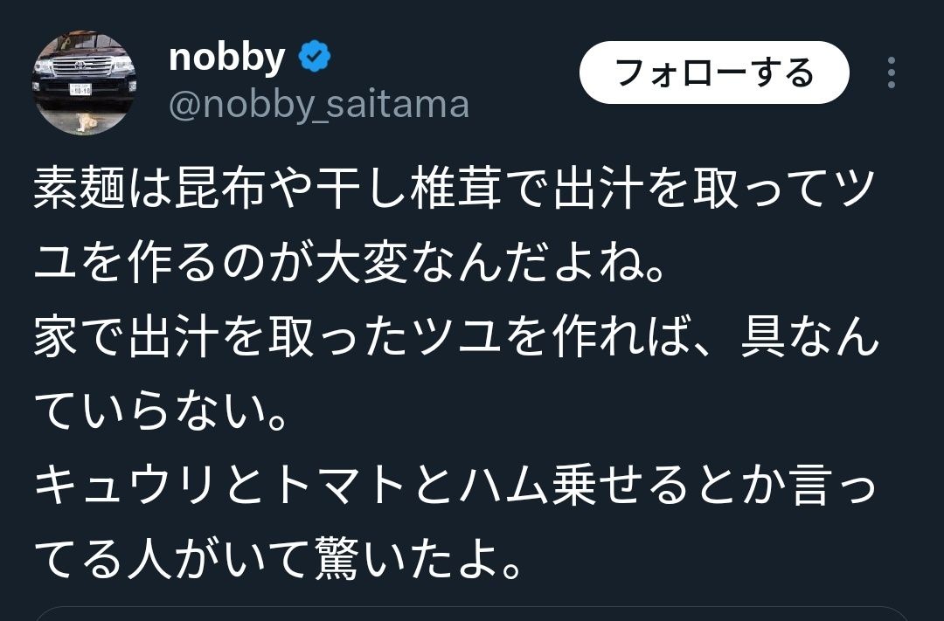The image size is (944, 621).
Task: Tap the フォローする follow button
Action: [714, 72]
